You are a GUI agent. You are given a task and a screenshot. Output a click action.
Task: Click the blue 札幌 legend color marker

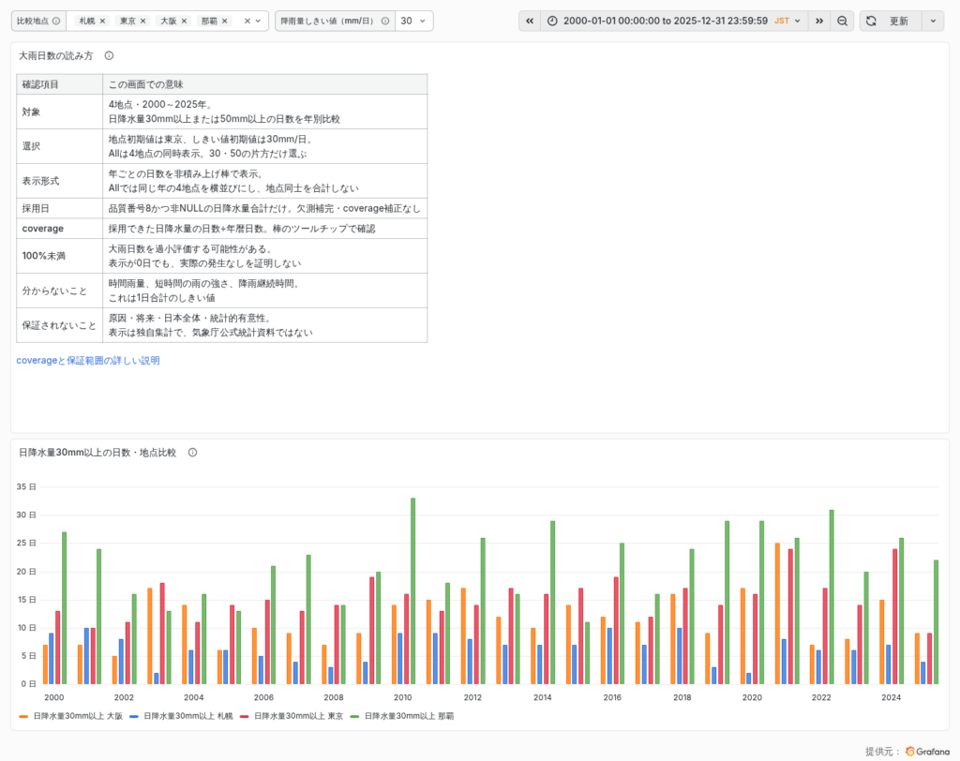[134, 716]
